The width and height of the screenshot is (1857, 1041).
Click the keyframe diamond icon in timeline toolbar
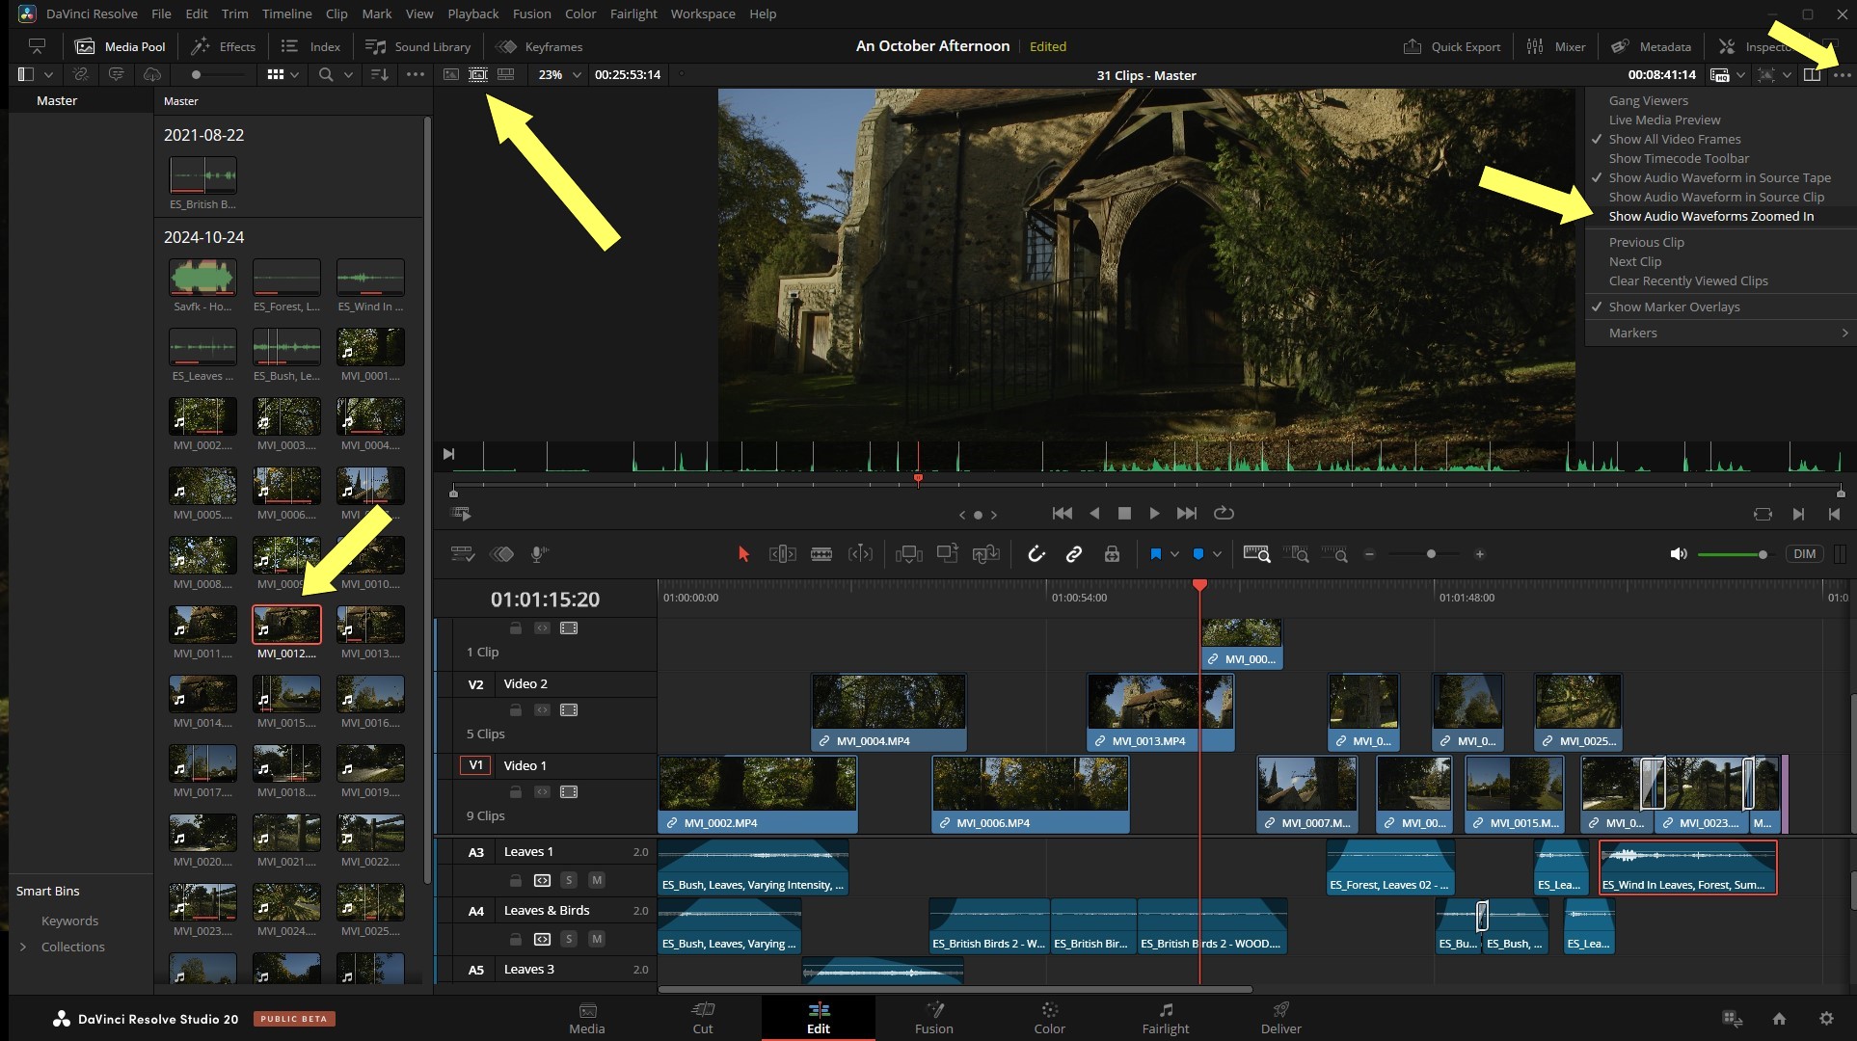[x=502, y=554]
